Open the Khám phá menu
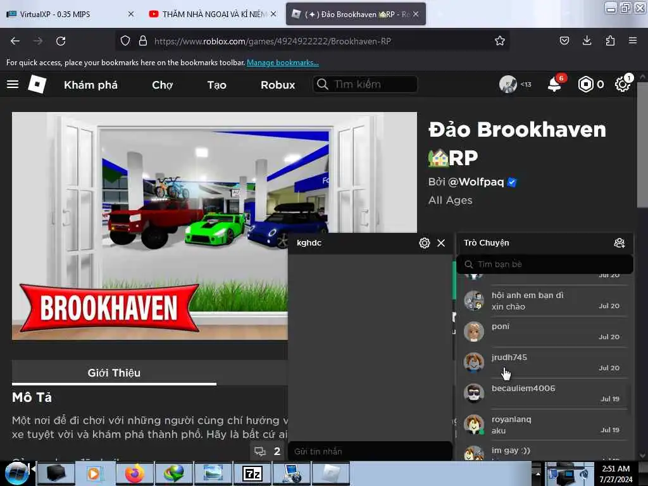 90,85
